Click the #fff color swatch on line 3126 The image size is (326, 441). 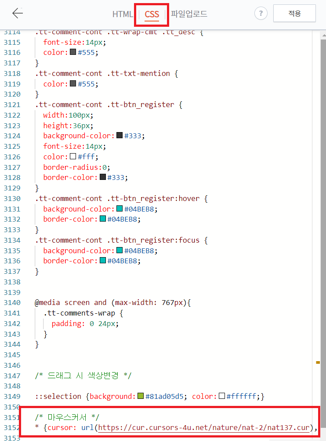pos(73,156)
